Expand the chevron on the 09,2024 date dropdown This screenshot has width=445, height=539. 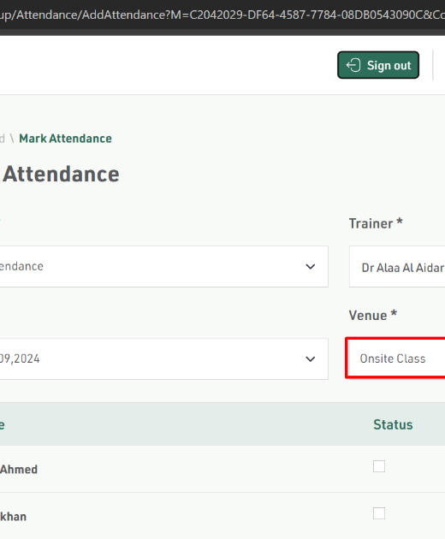coord(310,358)
